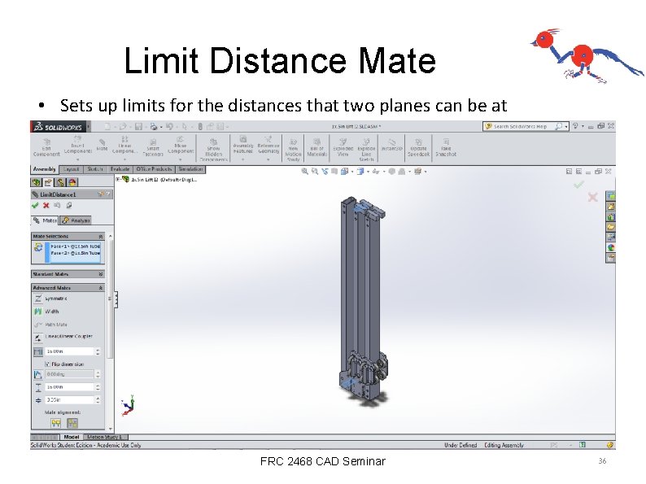Click the Print icon in title bar
The image size is (646, 484).
(x=154, y=126)
